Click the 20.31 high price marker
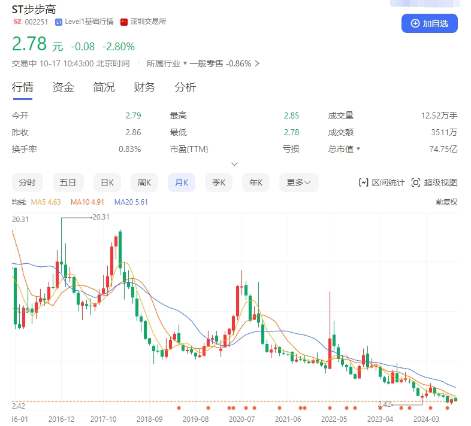The width and height of the screenshot is (471, 426). point(101,217)
